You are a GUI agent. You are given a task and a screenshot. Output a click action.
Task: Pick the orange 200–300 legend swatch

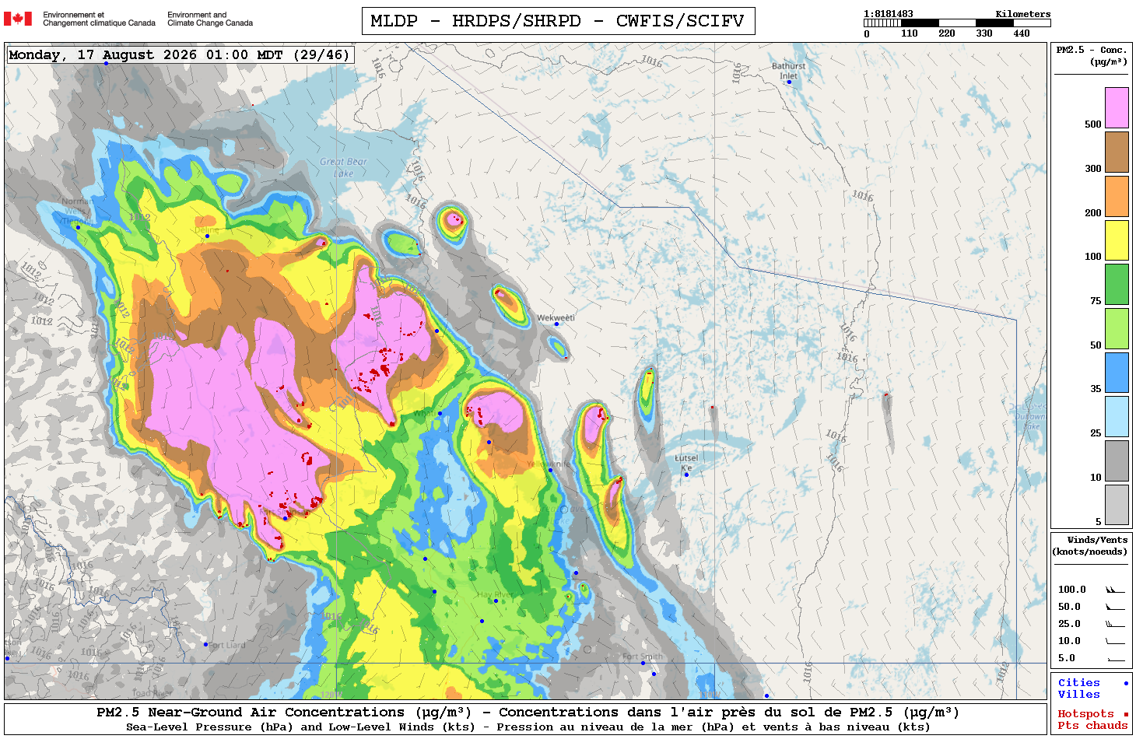coord(1117,196)
